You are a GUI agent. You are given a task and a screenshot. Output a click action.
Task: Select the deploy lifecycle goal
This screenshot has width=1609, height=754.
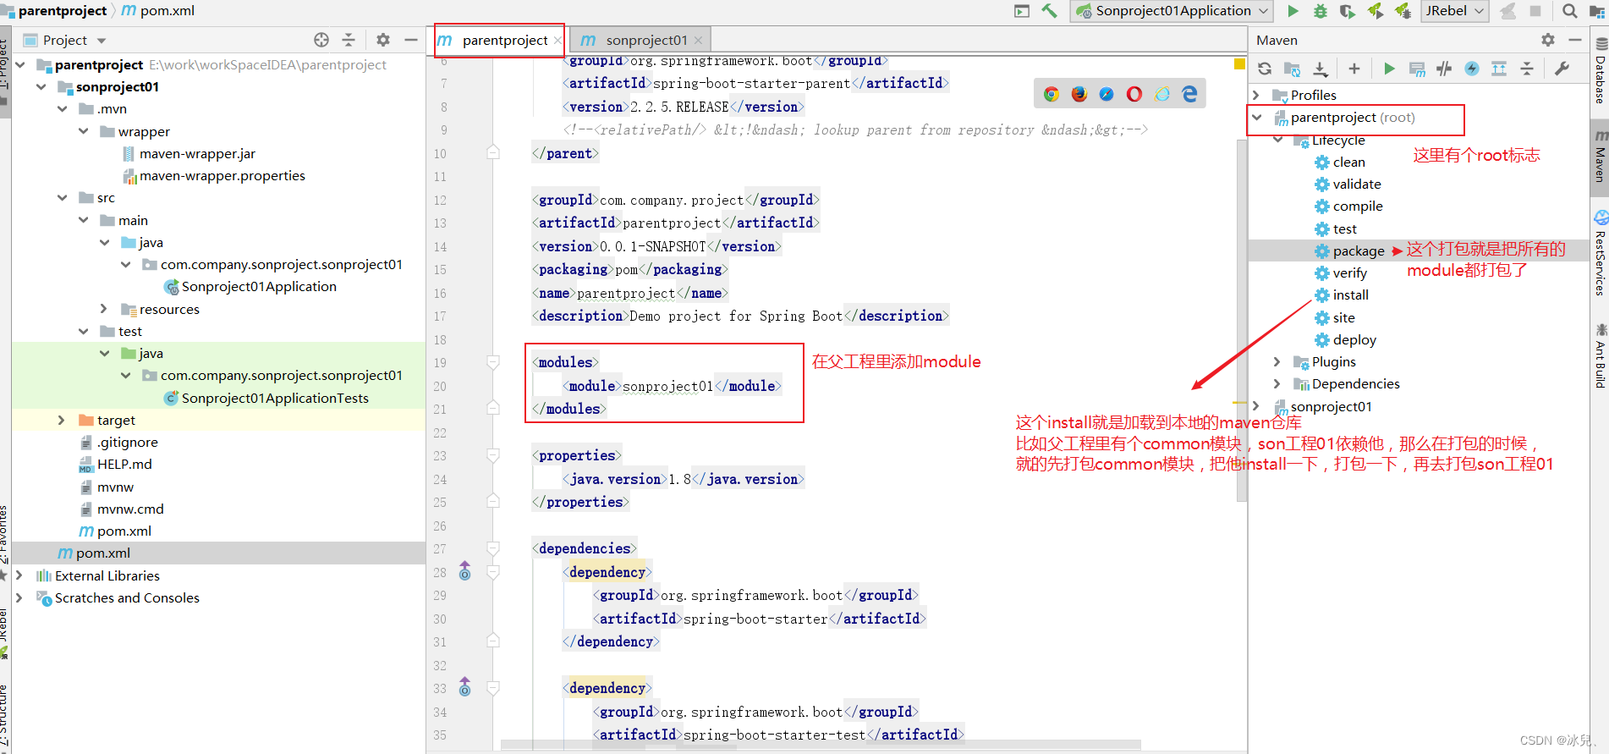1354,340
